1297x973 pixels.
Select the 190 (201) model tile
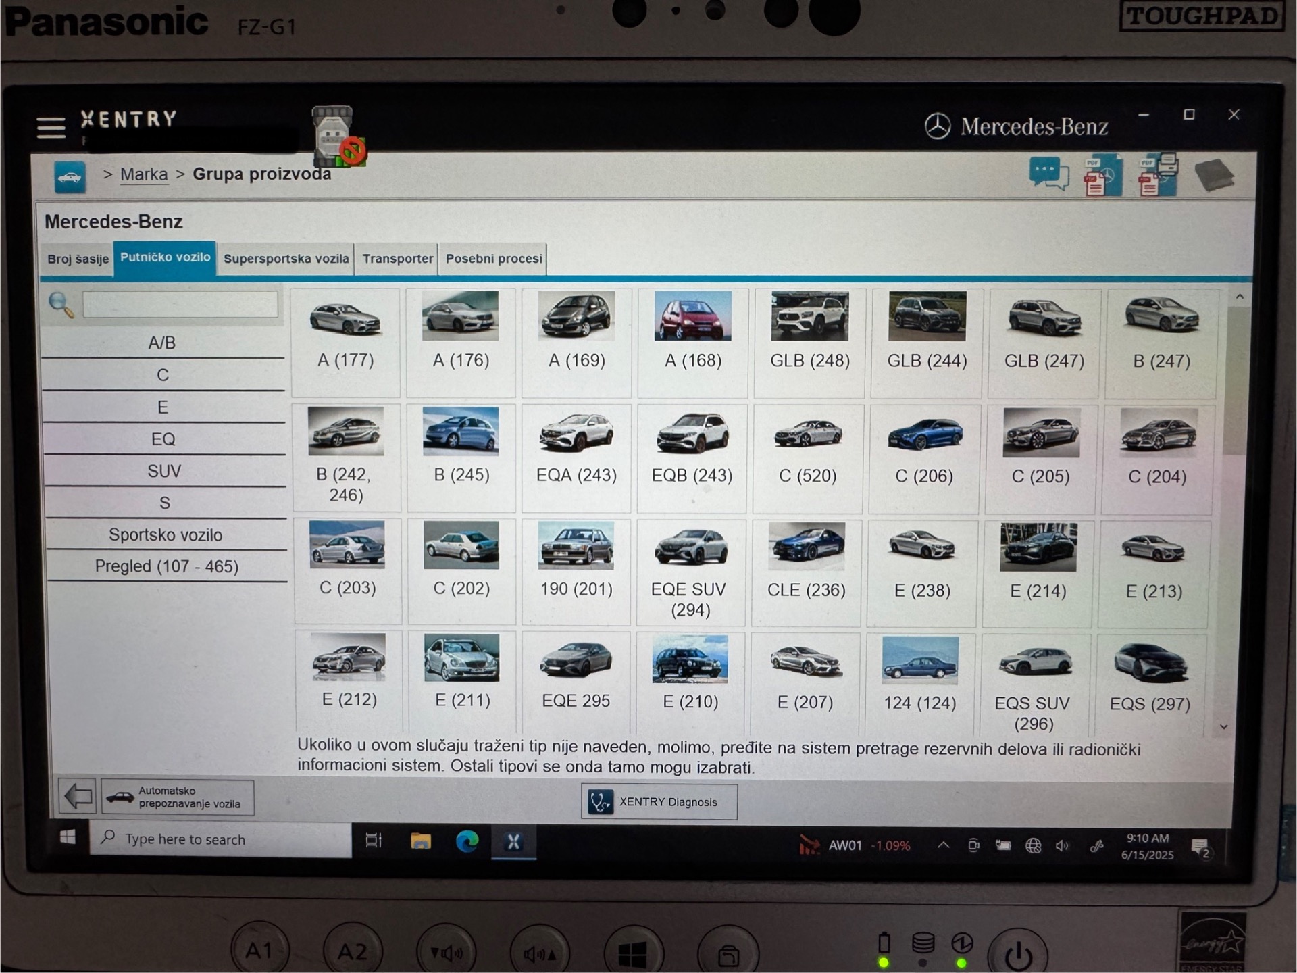click(x=576, y=571)
